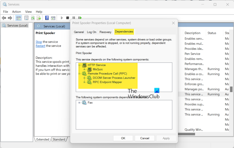
Task: Click OK in Print Spooler Properties
Action: [123, 138]
